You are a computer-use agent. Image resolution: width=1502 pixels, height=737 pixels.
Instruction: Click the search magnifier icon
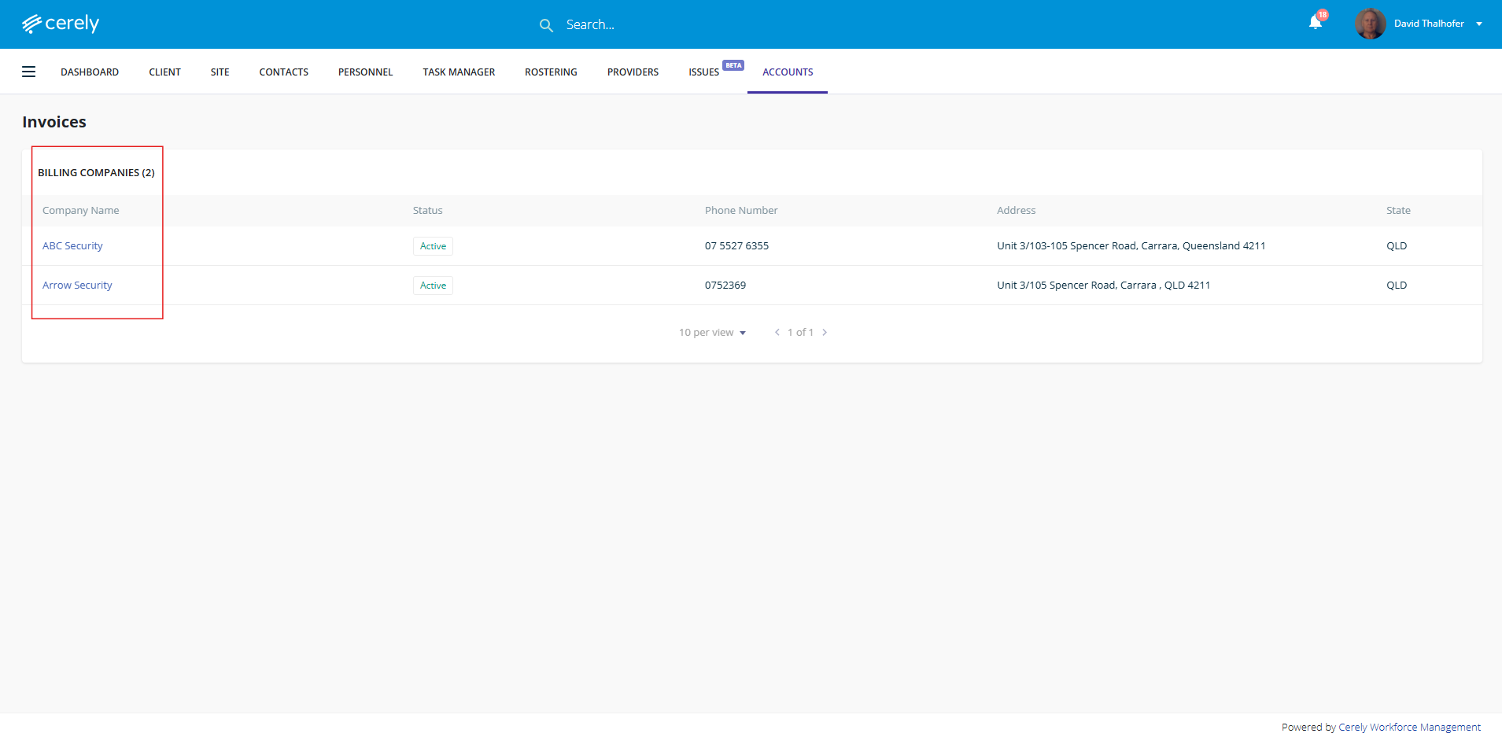pyautogui.click(x=546, y=25)
